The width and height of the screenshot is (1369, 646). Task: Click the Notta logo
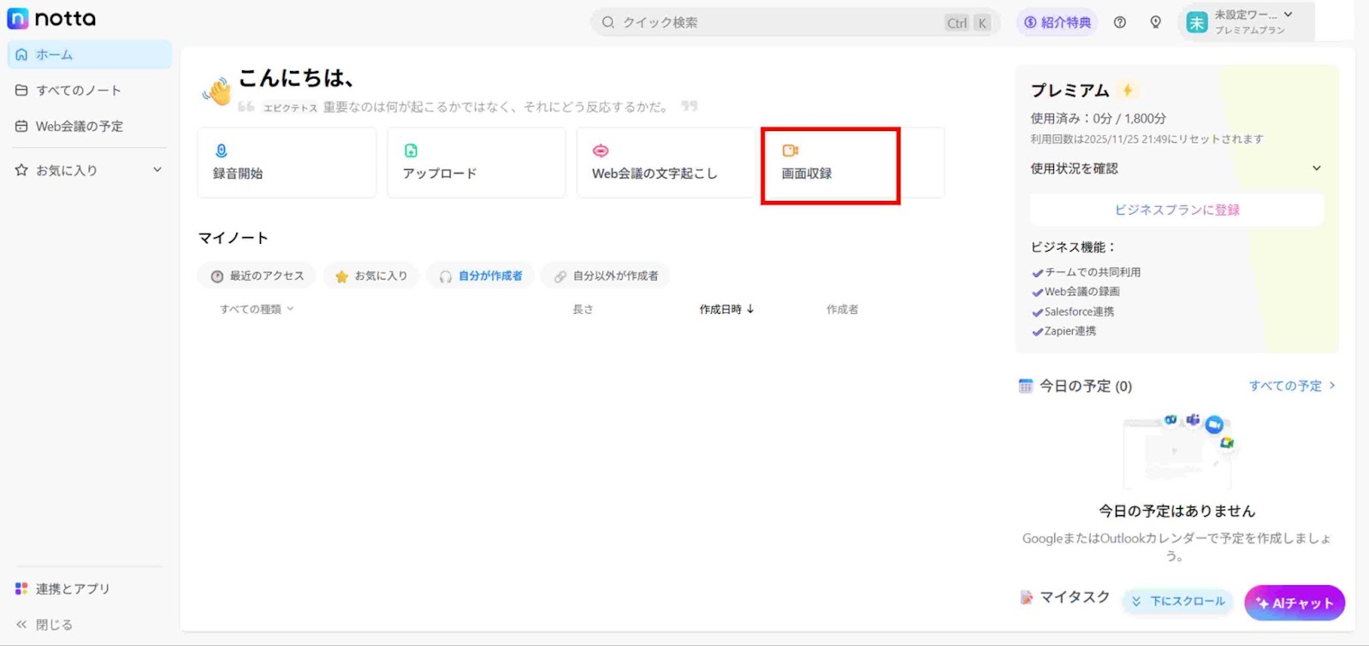[51, 18]
